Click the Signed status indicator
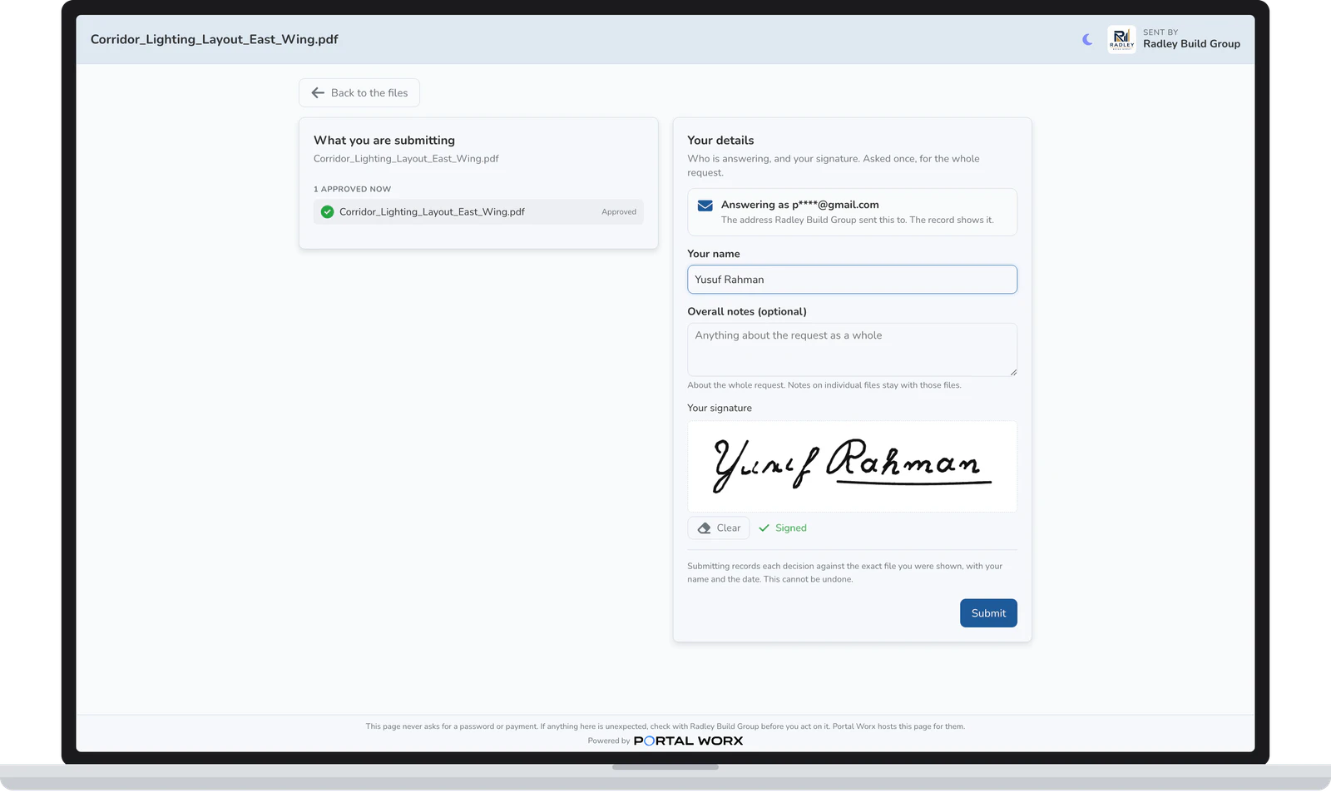The width and height of the screenshot is (1331, 793). (x=783, y=528)
